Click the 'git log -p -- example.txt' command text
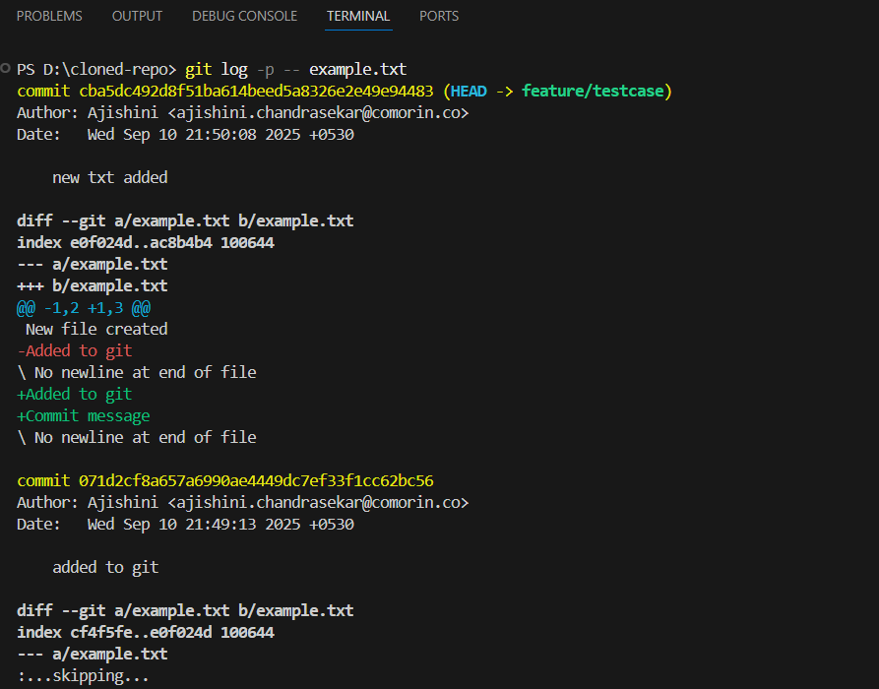 click(295, 69)
